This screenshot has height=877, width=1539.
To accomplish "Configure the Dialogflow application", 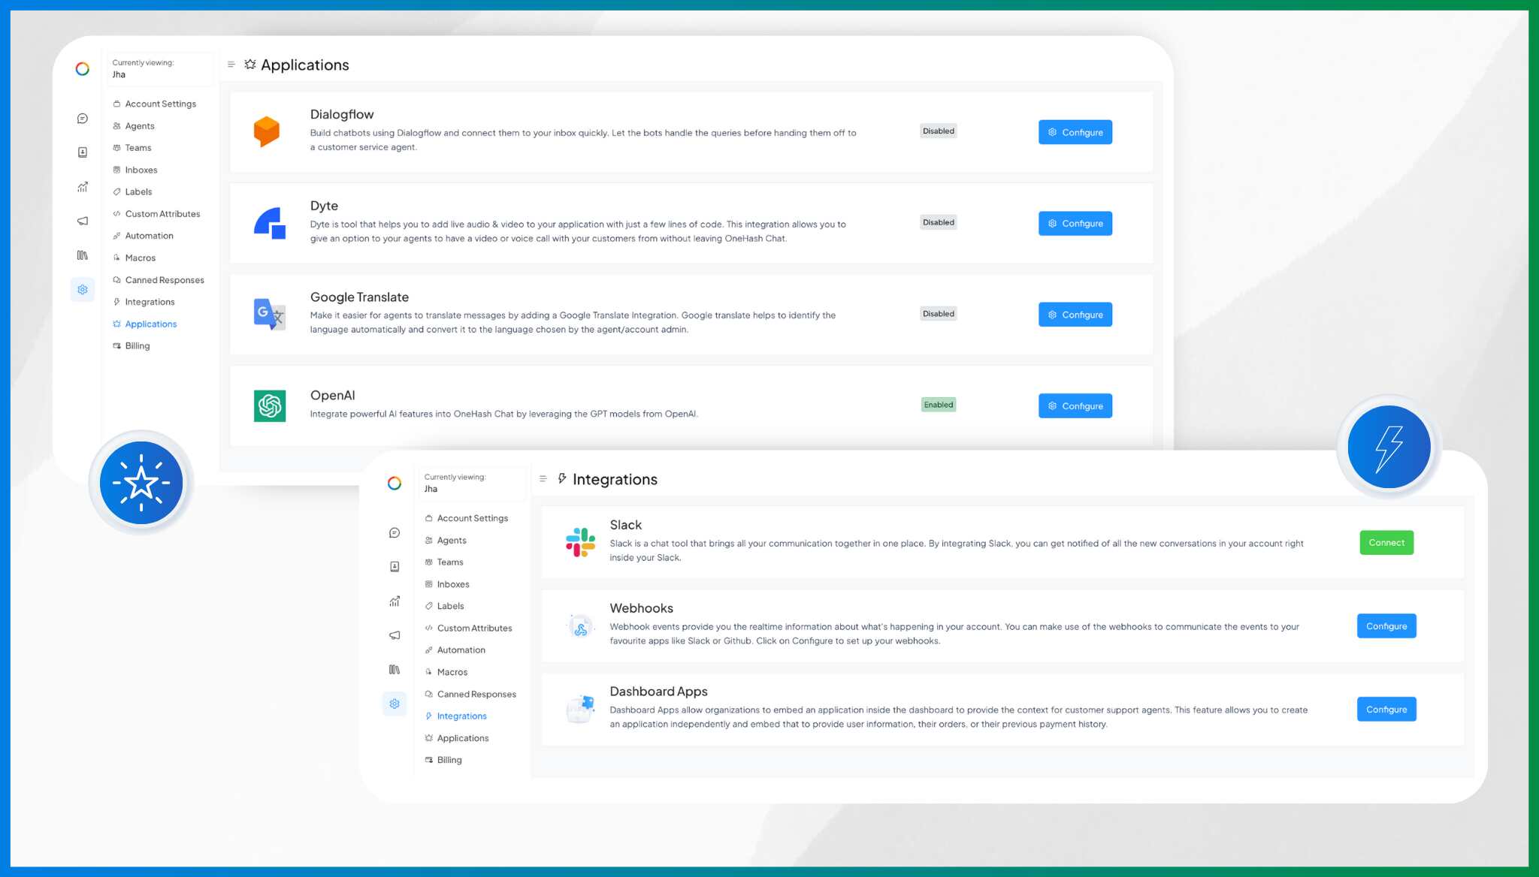I will coord(1075,132).
